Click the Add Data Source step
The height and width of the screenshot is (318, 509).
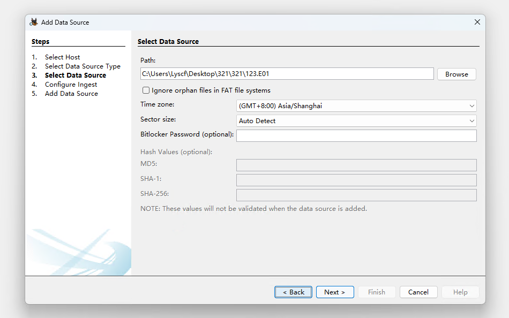pos(71,94)
